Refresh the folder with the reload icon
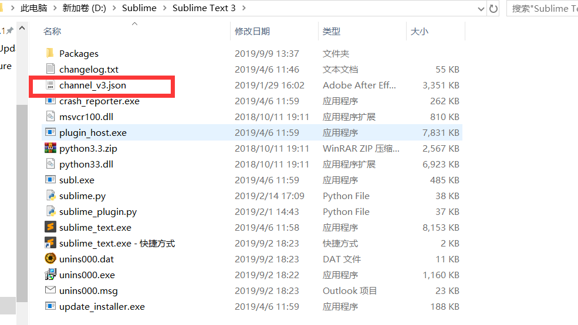Image resolution: width=578 pixels, height=325 pixels. (x=494, y=8)
